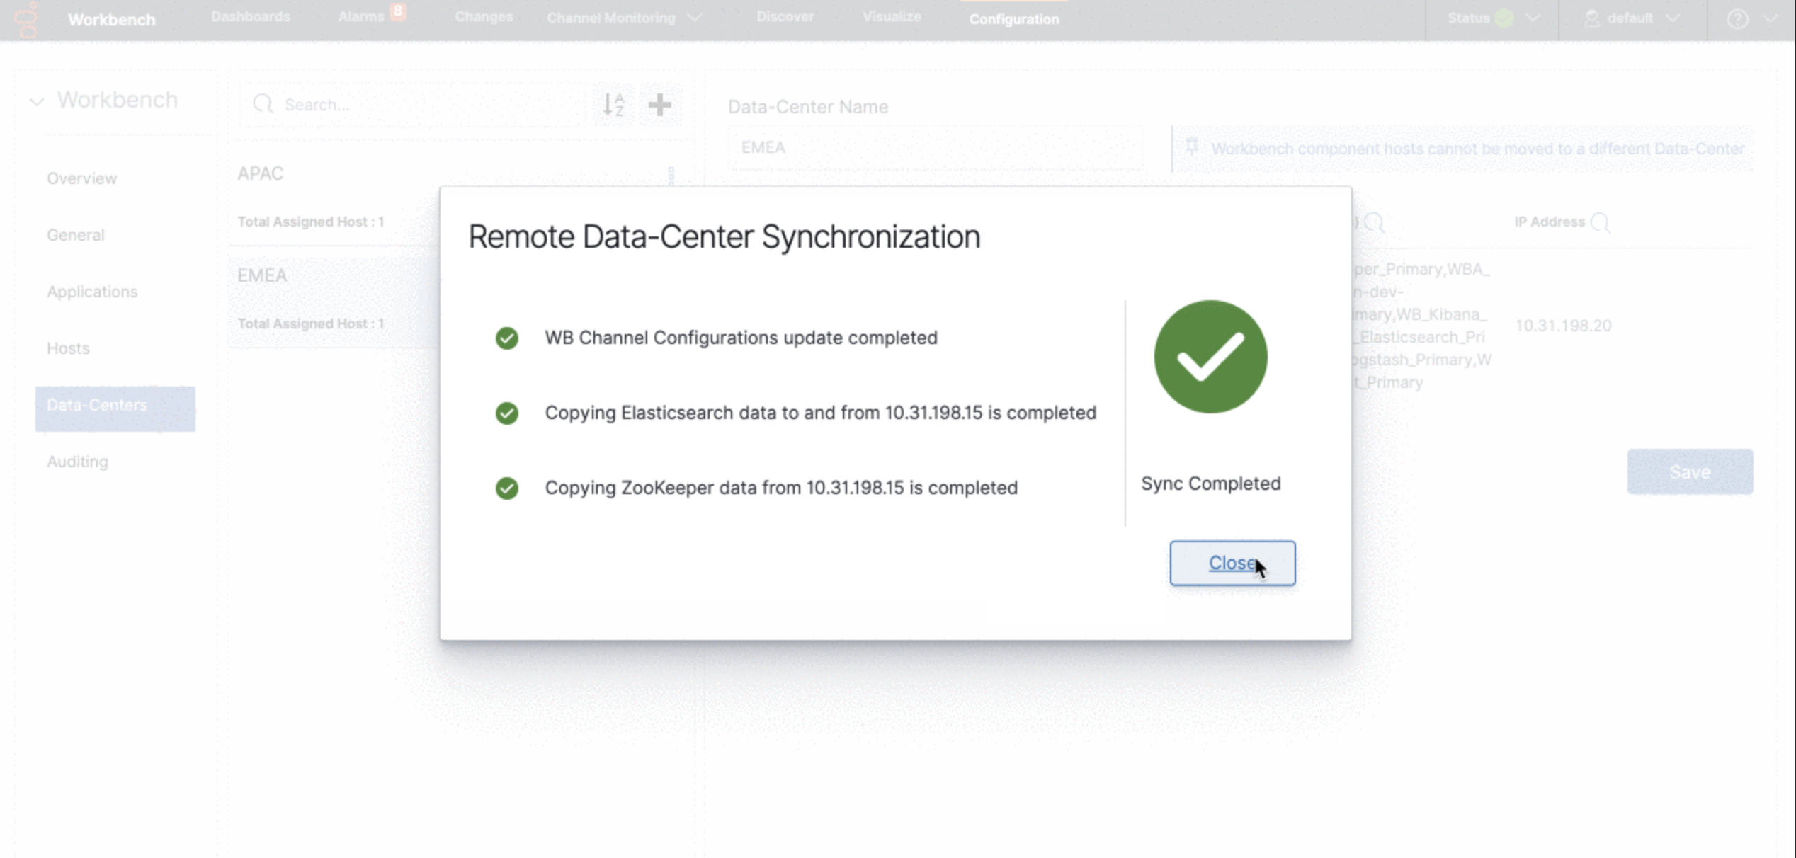The height and width of the screenshot is (858, 1796).
Task: Click IP address 10.31.198.20 cell
Action: (1563, 326)
